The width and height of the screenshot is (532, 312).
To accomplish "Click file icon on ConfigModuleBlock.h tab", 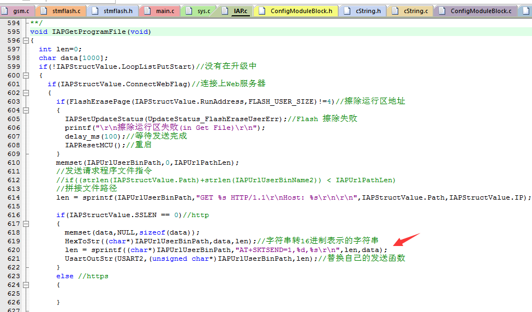I will [x=261, y=11].
